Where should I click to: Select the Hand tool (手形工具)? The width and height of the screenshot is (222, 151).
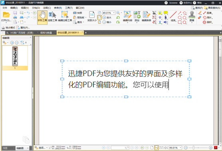coord(42,17)
